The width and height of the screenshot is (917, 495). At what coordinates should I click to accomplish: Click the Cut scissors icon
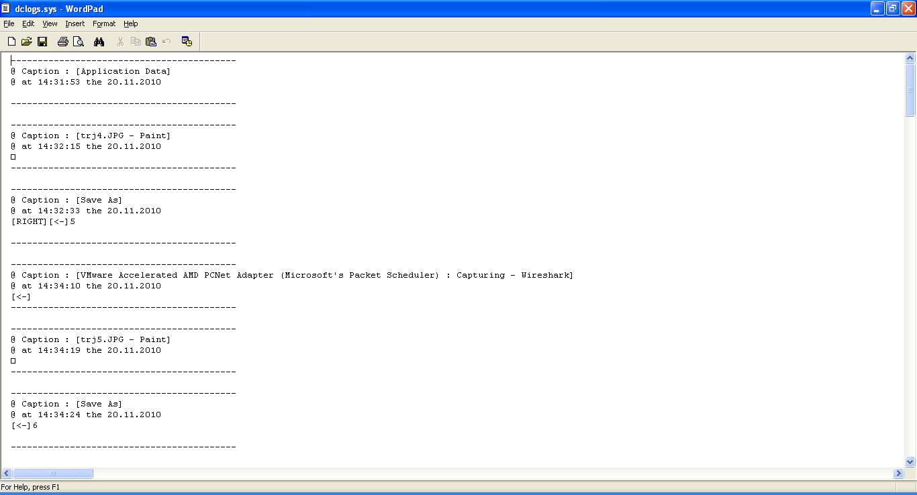tap(120, 42)
